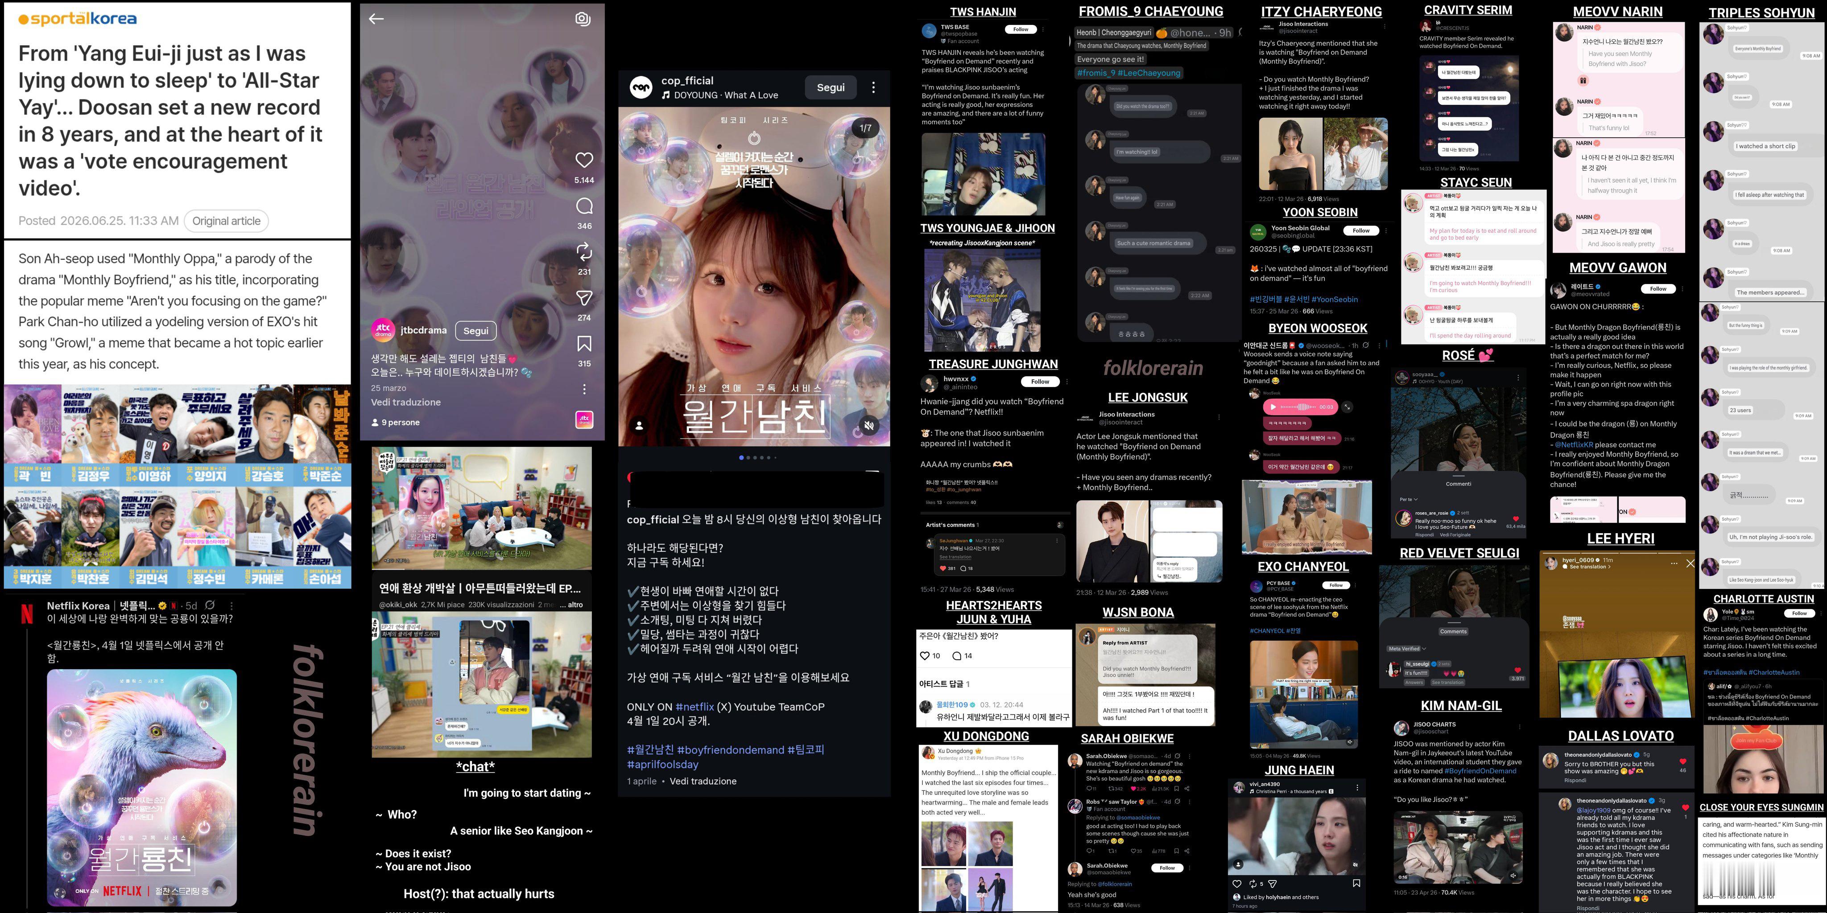Like Dallas Lovato comment with 46 likes

point(1682,762)
